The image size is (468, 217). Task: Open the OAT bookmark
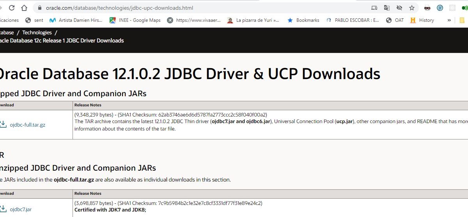(x=395, y=20)
